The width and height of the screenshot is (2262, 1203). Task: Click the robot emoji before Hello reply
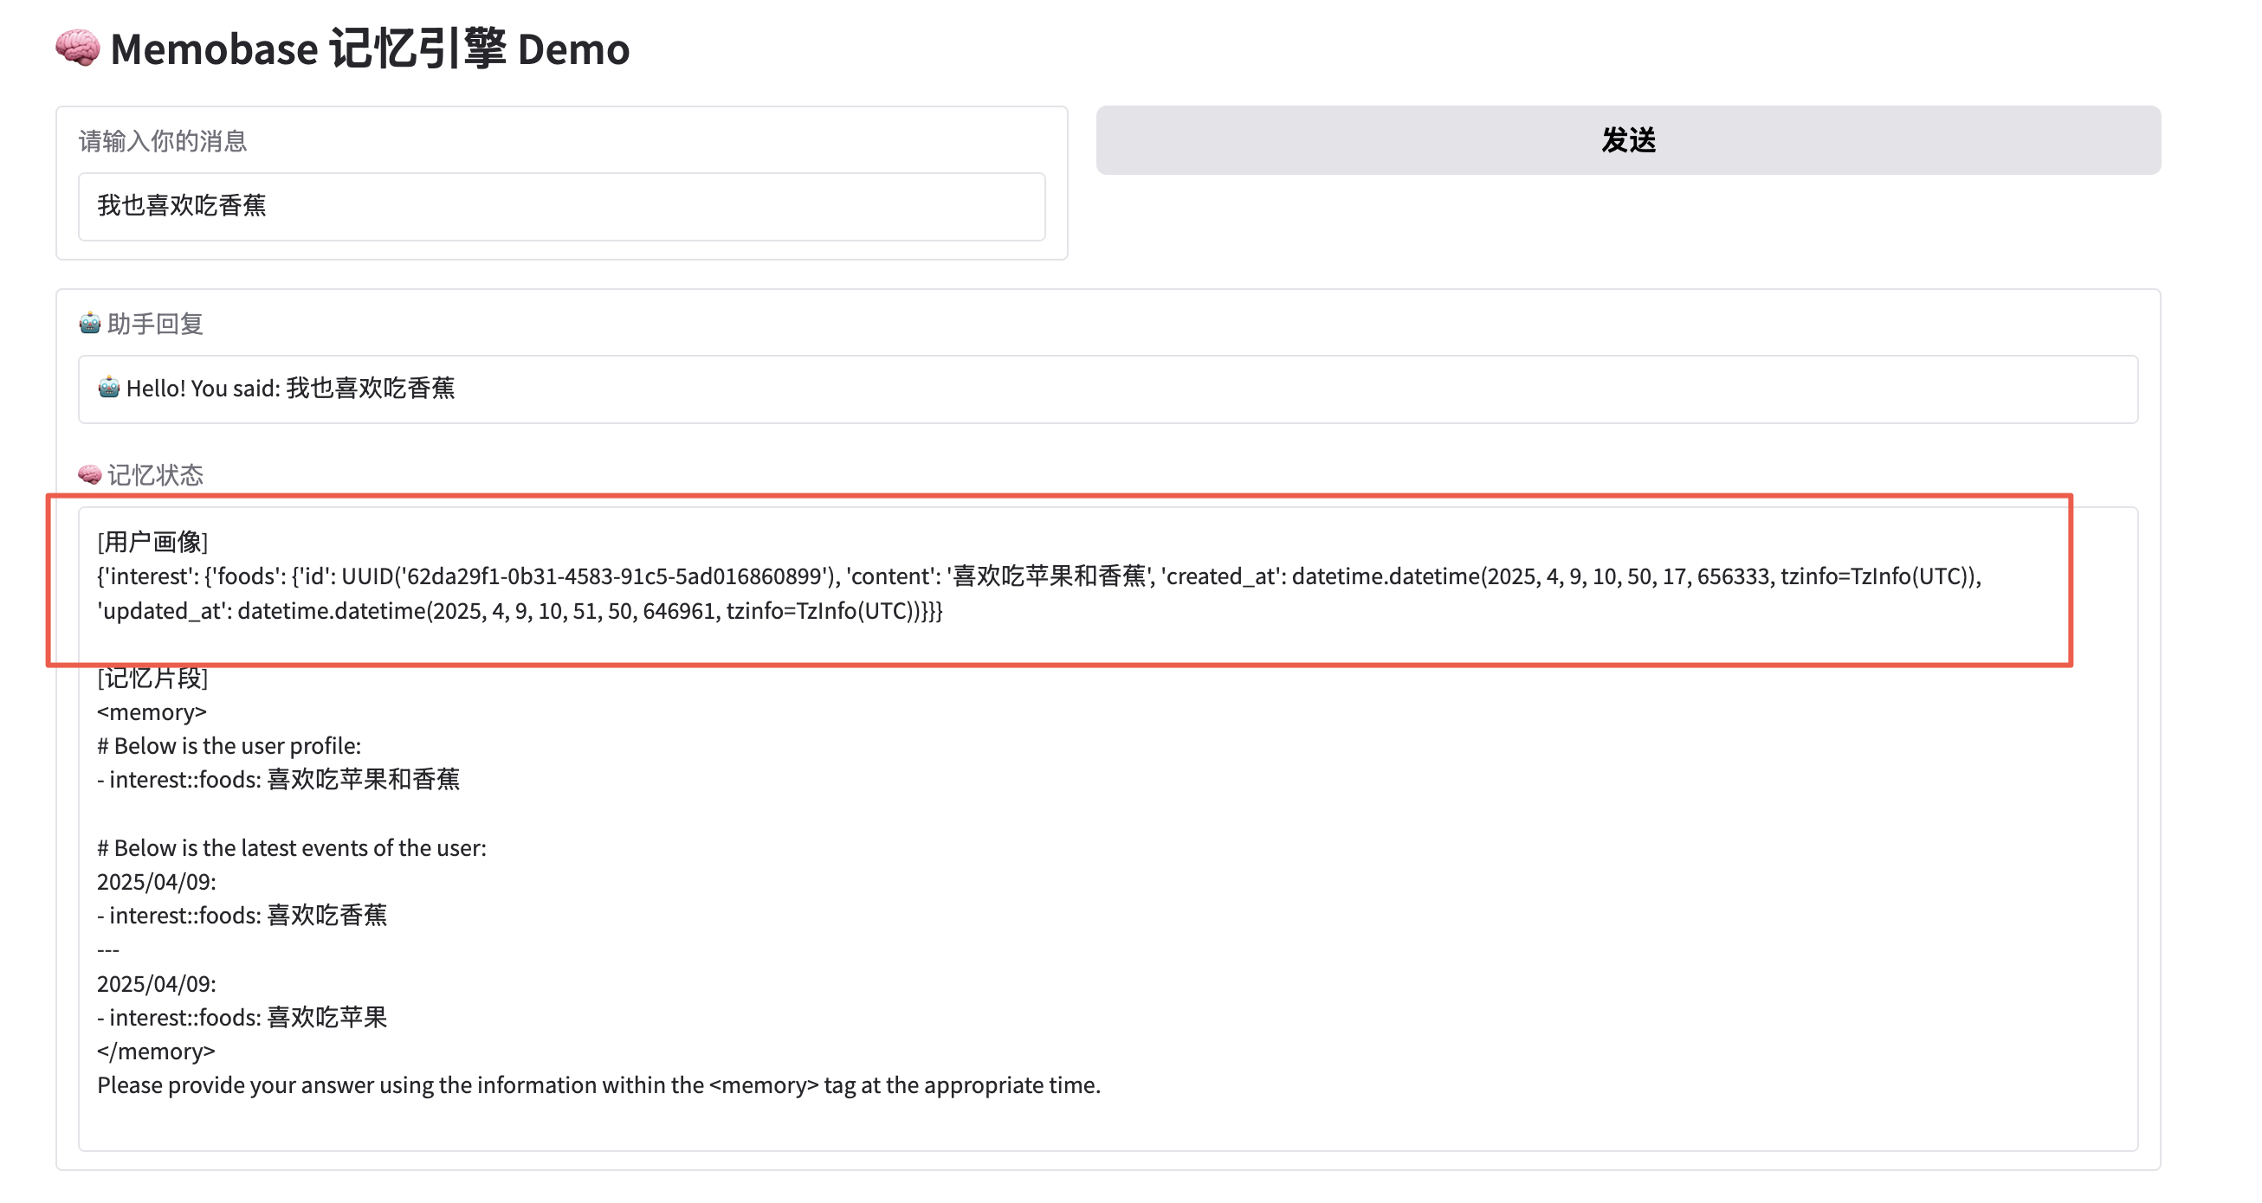click(x=109, y=388)
